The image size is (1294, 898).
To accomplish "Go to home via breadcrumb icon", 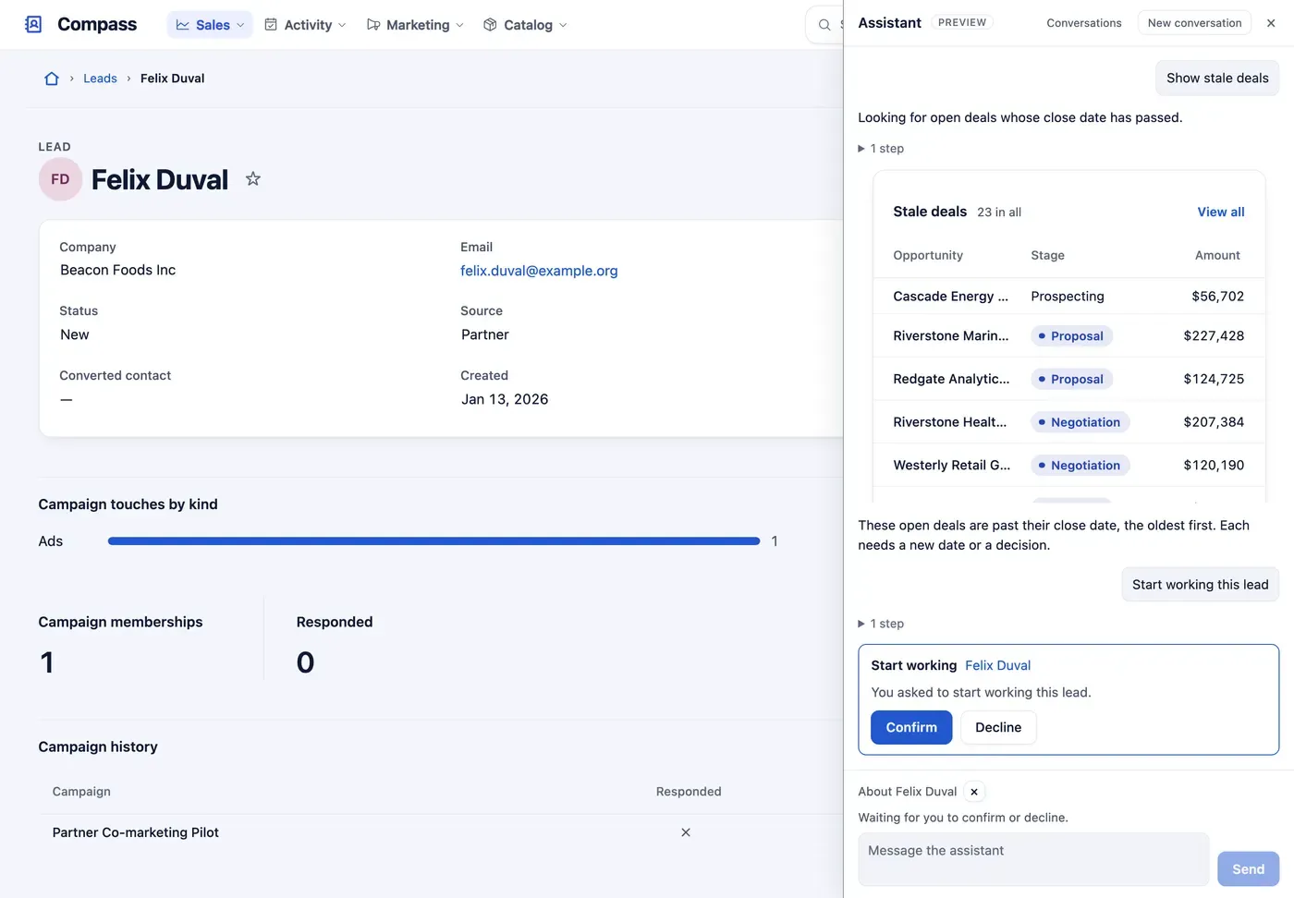I will pos(52,79).
